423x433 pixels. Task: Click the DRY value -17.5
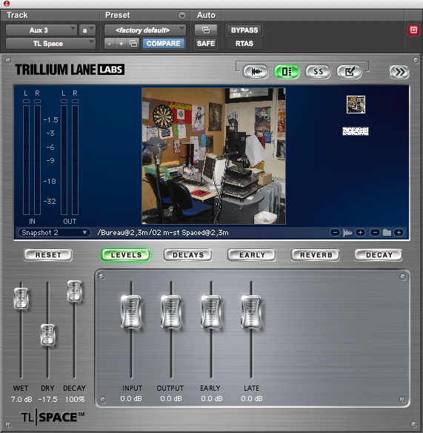click(x=47, y=400)
